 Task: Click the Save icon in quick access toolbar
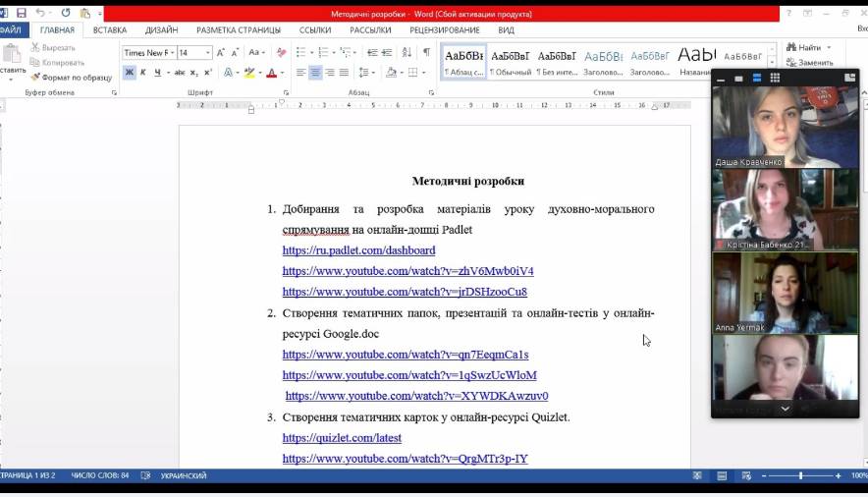[22, 14]
